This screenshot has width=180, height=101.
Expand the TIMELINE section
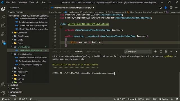[14, 89]
